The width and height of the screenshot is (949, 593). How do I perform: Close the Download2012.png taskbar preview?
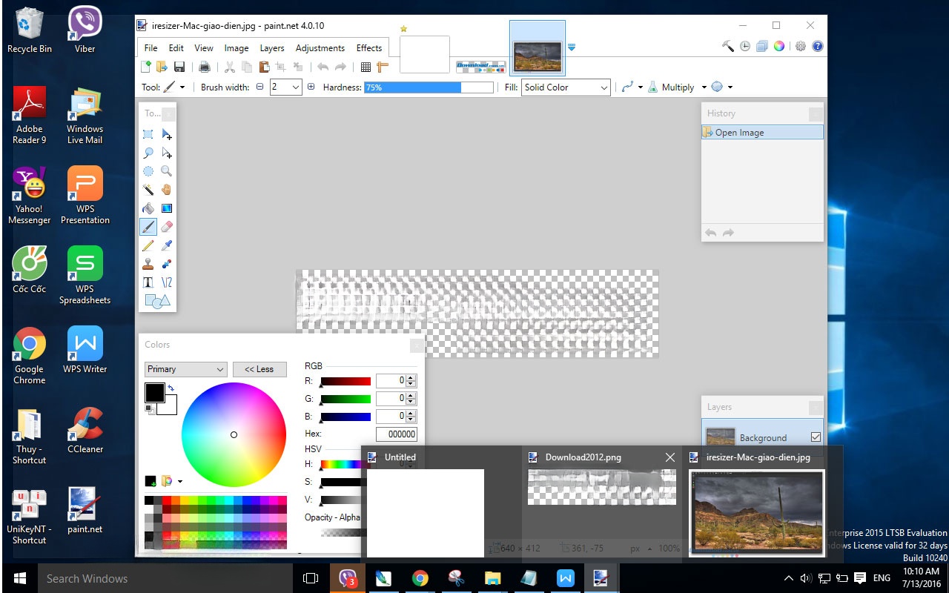[x=670, y=457]
